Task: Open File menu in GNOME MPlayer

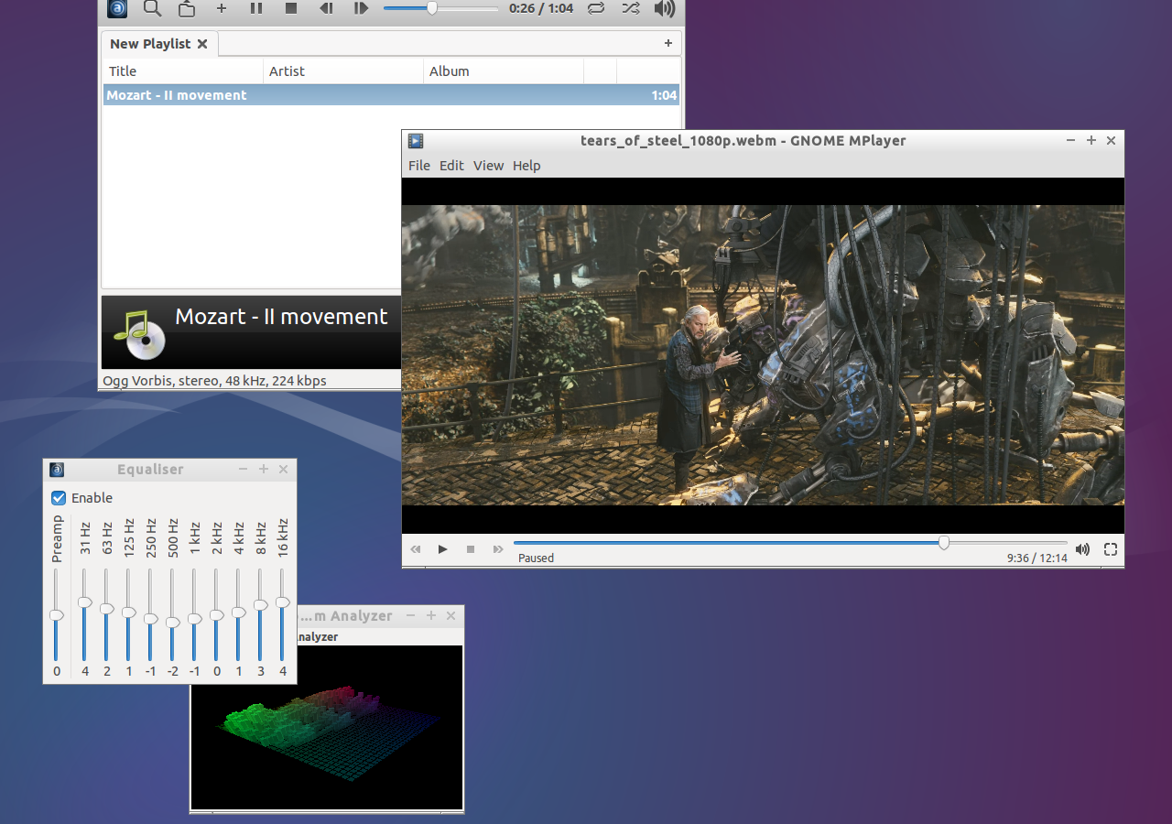Action: coord(419,166)
